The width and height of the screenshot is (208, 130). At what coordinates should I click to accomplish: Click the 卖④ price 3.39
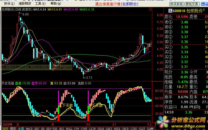click(184, 27)
